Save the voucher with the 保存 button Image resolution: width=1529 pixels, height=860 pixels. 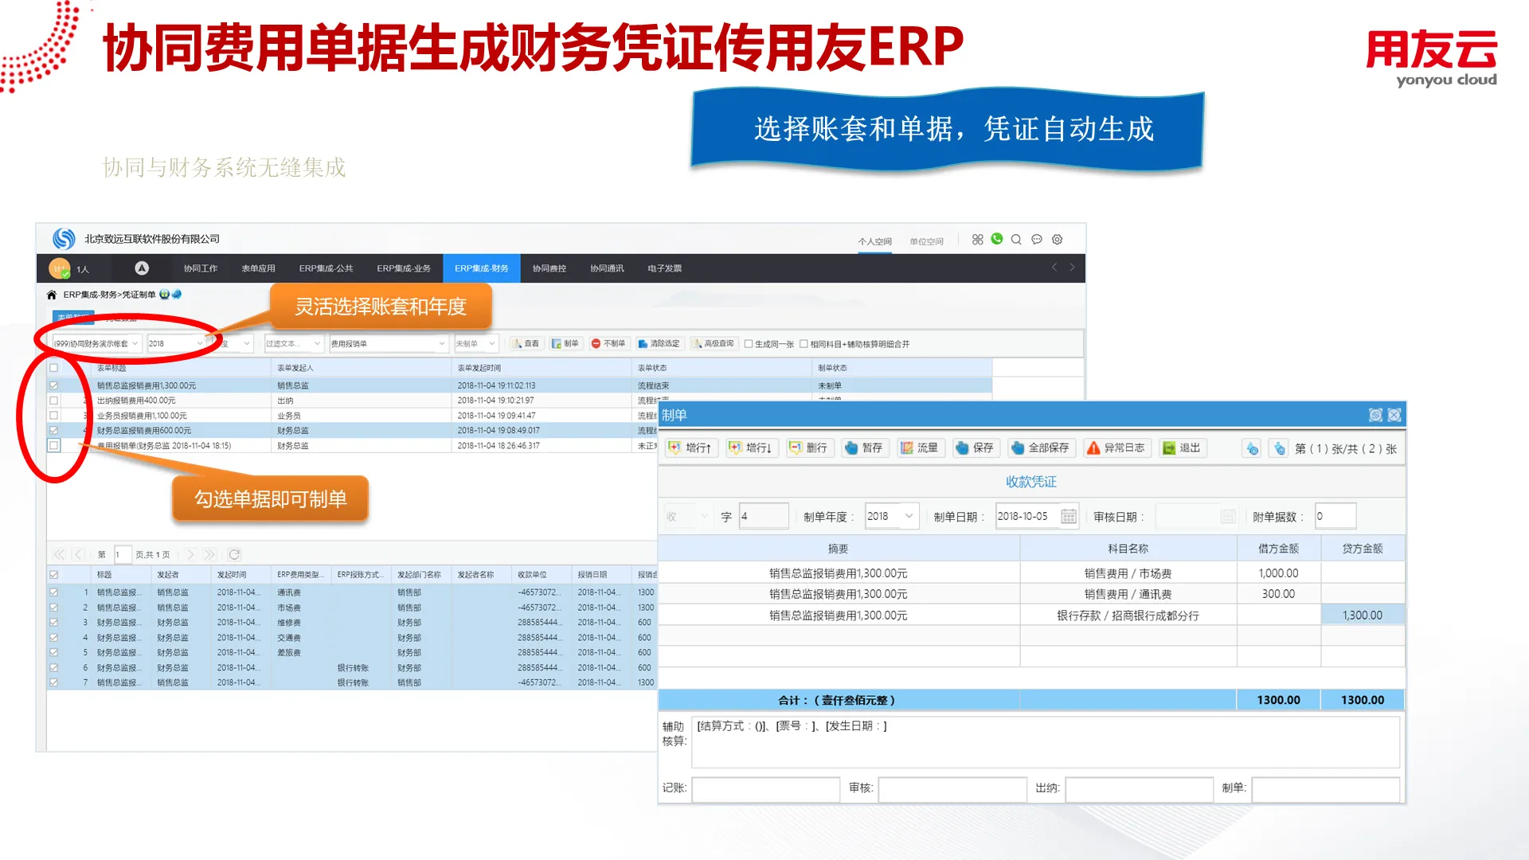pyautogui.click(x=975, y=448)
